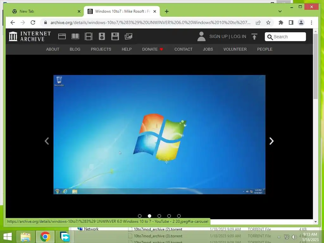Select the fifth carousel dot
Image resolution: width=324 pixels, height=243 pixels.
pos(179,216)
